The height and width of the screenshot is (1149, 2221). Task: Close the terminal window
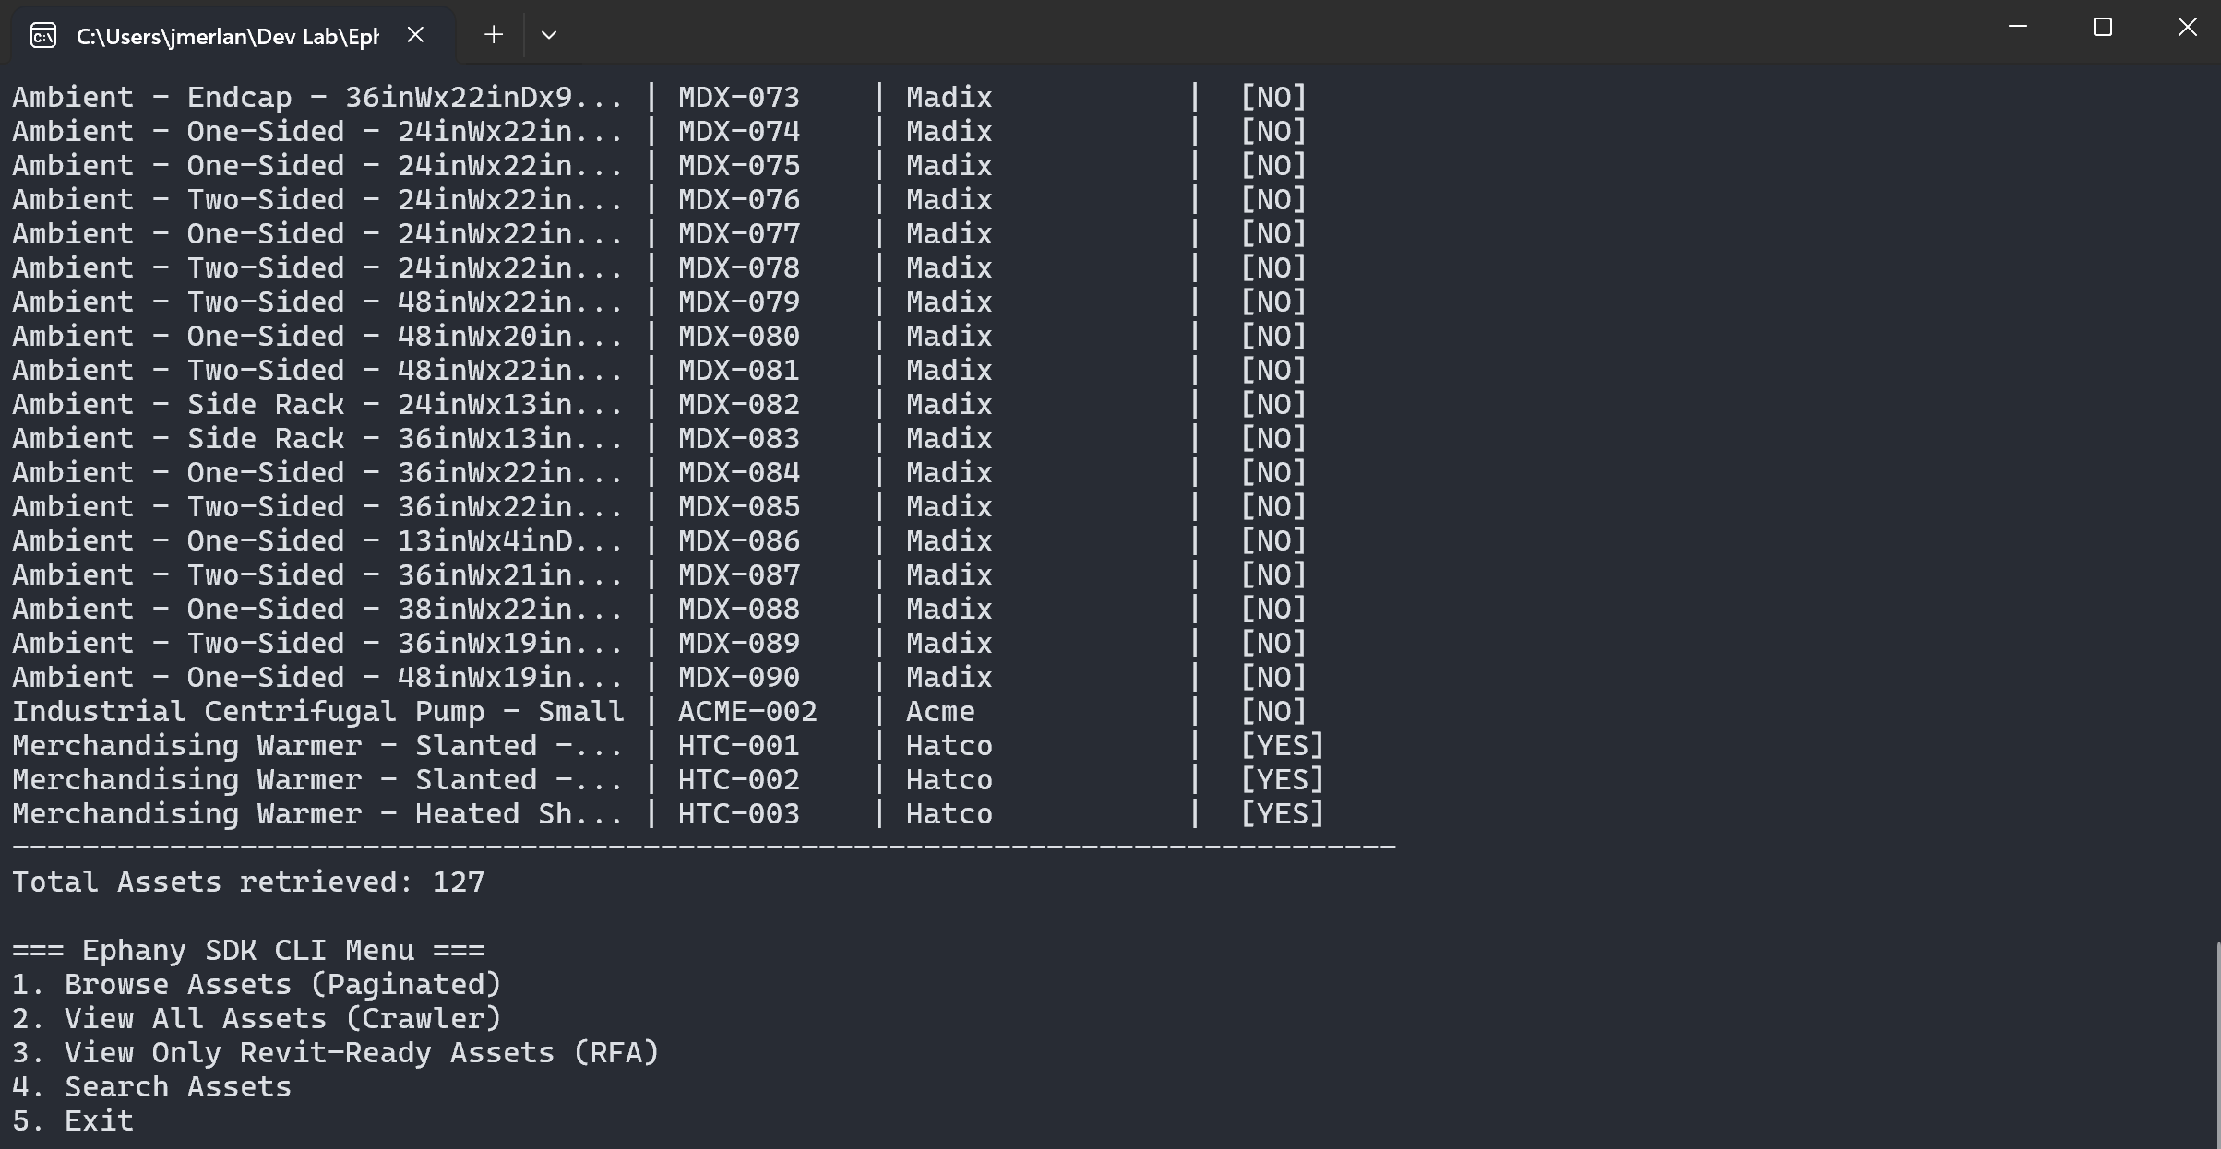(x=2187, y=28)
